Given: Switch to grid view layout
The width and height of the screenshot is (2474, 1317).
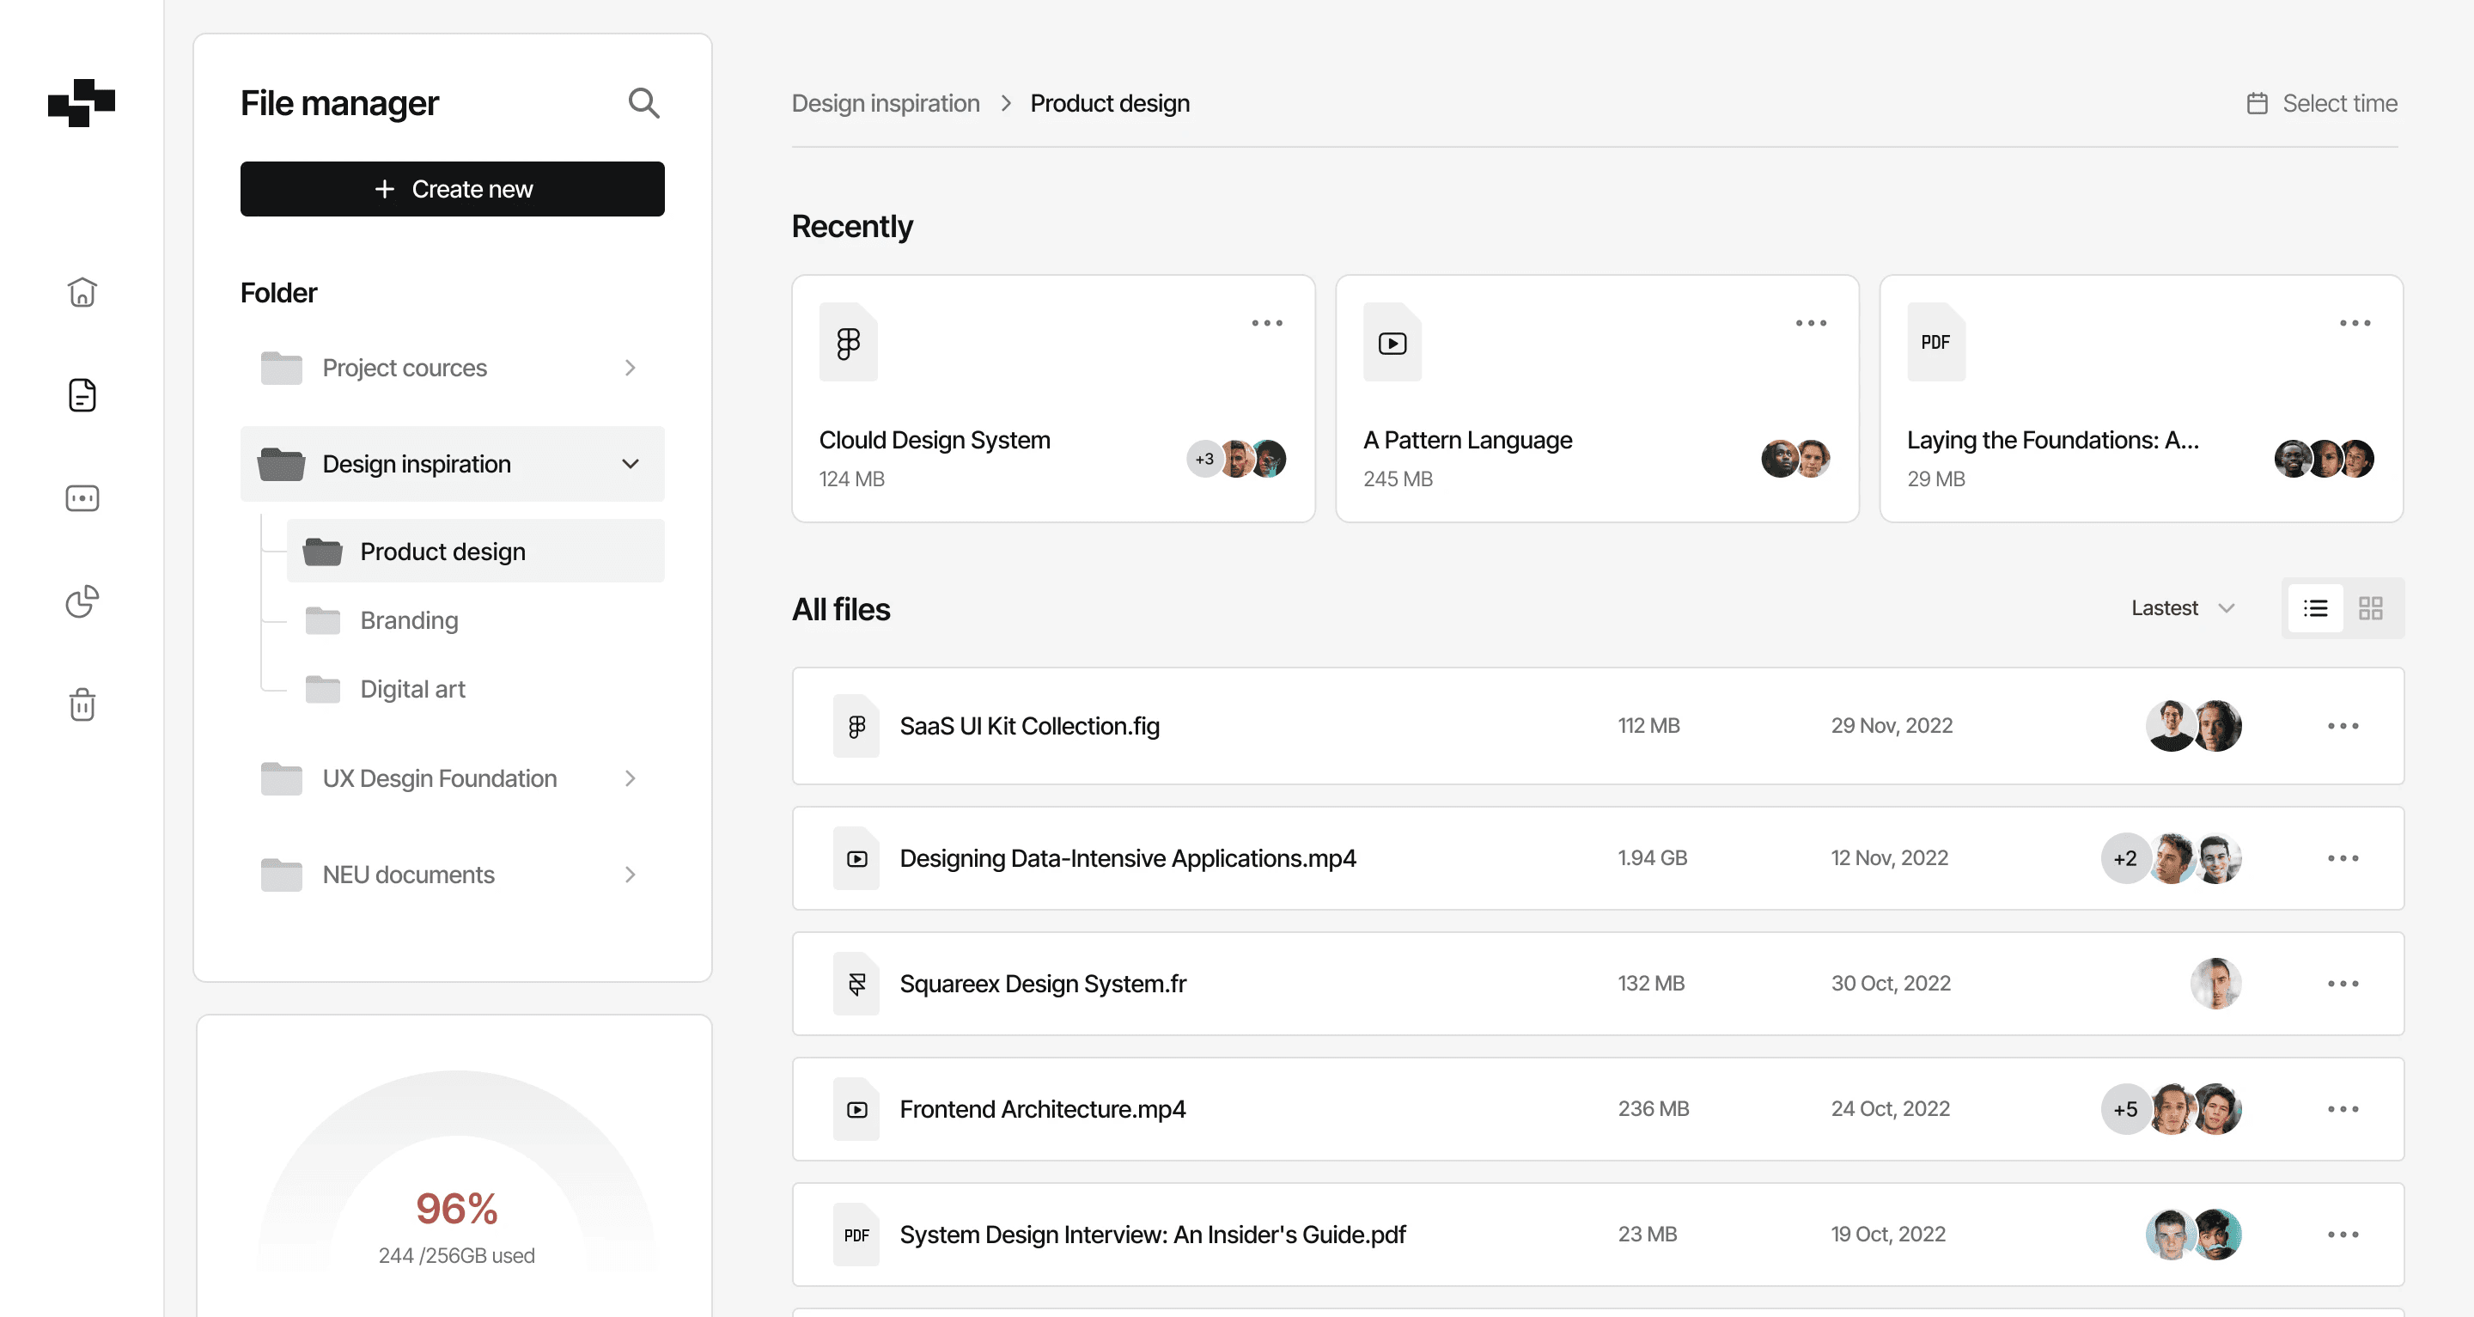Looking at the screenshot, I should point(2370,608).
